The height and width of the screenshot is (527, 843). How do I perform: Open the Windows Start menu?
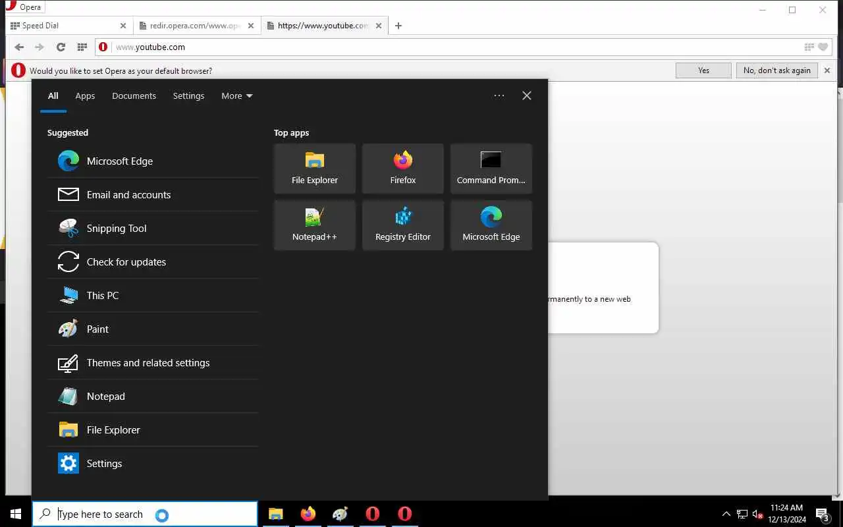point(16,514)
